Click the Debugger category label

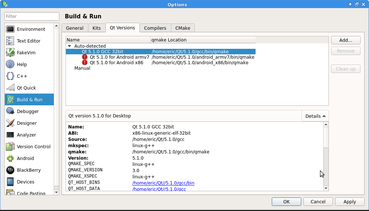coord(28,111)
